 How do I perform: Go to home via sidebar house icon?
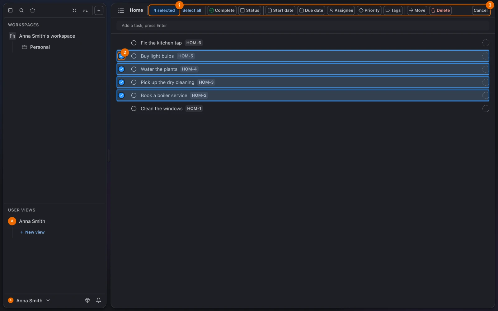[x=32, y=10]
